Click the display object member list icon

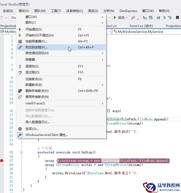pyautogui.click(x=145, y=18)
